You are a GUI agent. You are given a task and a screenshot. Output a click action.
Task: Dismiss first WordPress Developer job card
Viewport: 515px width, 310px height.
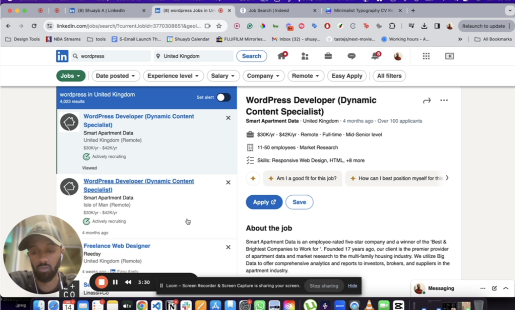click(x=228, y=117)
